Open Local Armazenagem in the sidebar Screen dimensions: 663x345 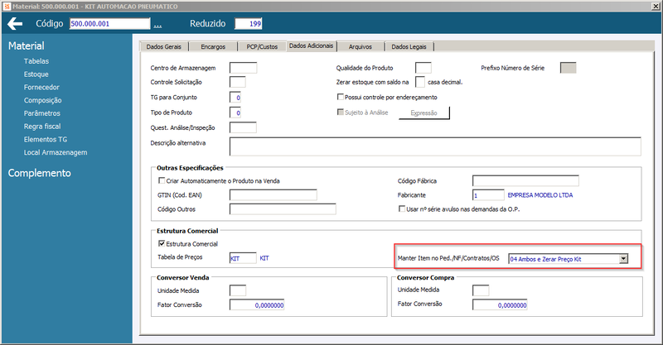(x=56, y=152)
